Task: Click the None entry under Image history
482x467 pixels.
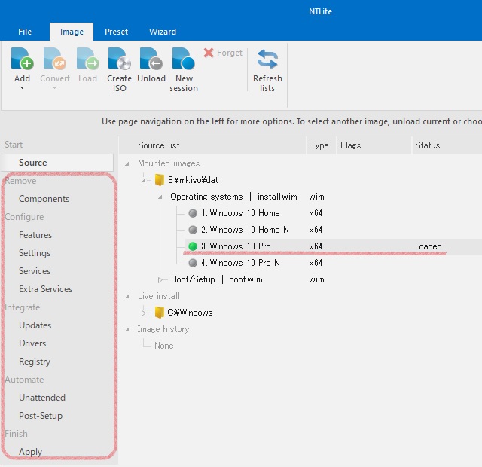Action: [x=164, y=346]
